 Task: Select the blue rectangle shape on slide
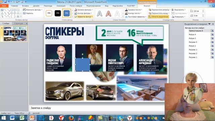pyautogui.click(x=82, y=65)
